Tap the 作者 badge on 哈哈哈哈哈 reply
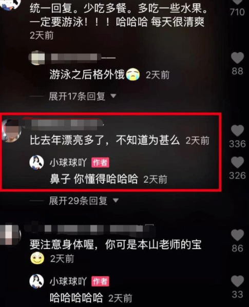 pyautogui.click(x=100, y=281)
